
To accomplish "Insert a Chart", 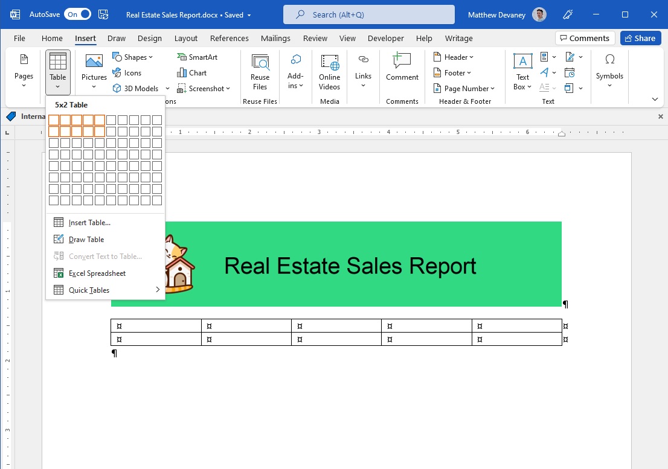I will 192,72.
